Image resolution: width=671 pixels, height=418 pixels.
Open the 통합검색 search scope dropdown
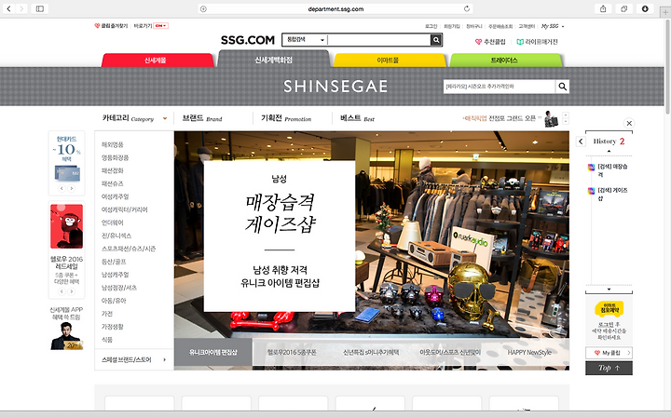(x=305, y=40)
